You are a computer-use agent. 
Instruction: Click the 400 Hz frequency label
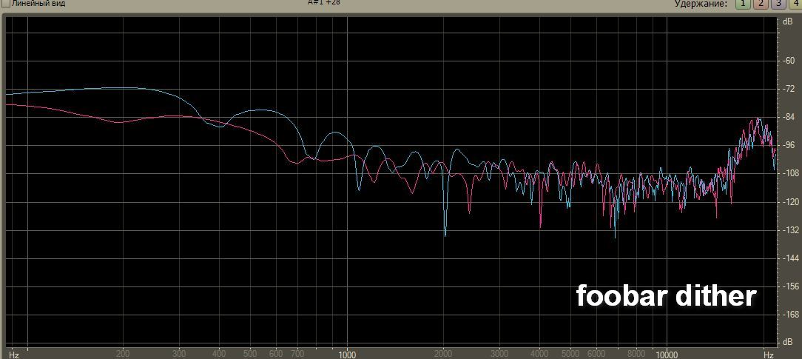[219, 354]
